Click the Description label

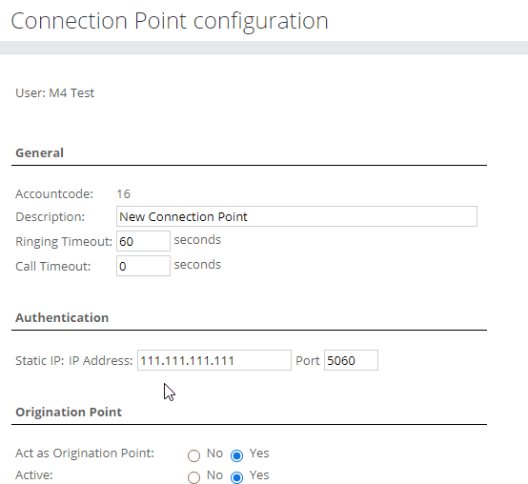click(51, 217)
